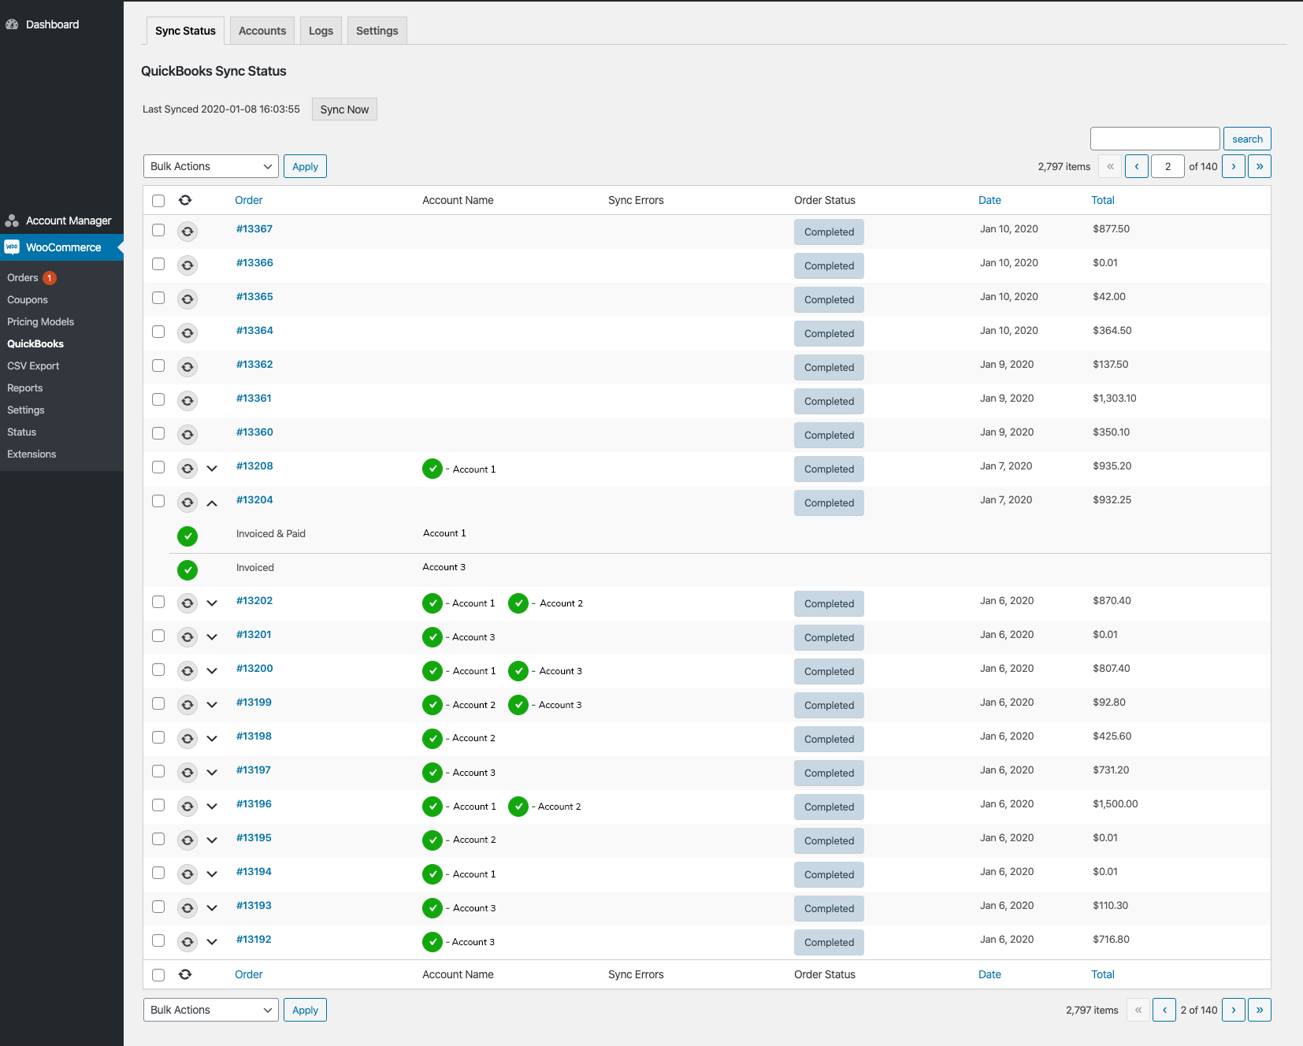Screen dimensions: 1303x1046
Task: Click the current page number field
Action: (1168, 166)
